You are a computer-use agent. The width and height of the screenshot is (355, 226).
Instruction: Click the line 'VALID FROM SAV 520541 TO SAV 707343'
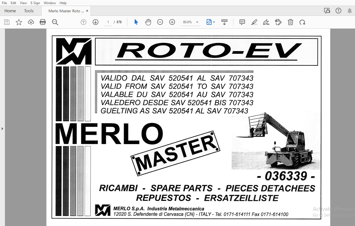177,86
